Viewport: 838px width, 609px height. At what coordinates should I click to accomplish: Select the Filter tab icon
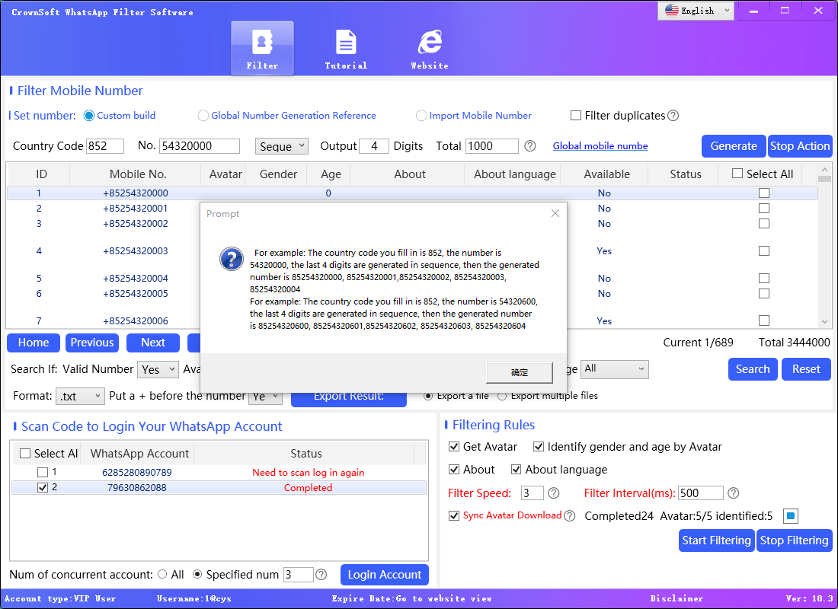[x=262, y=42]
